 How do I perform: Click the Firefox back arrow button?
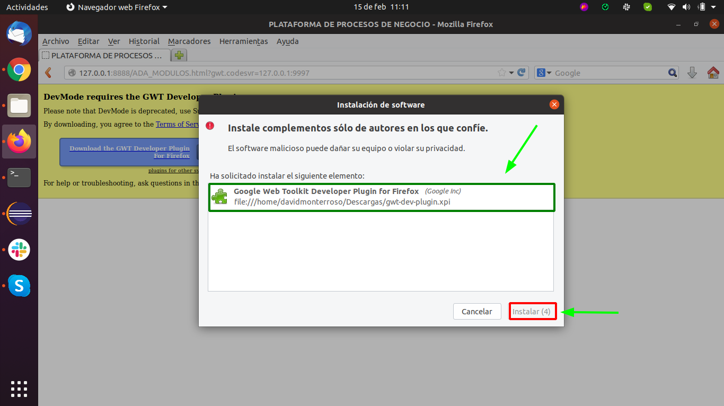coord(48,73)
